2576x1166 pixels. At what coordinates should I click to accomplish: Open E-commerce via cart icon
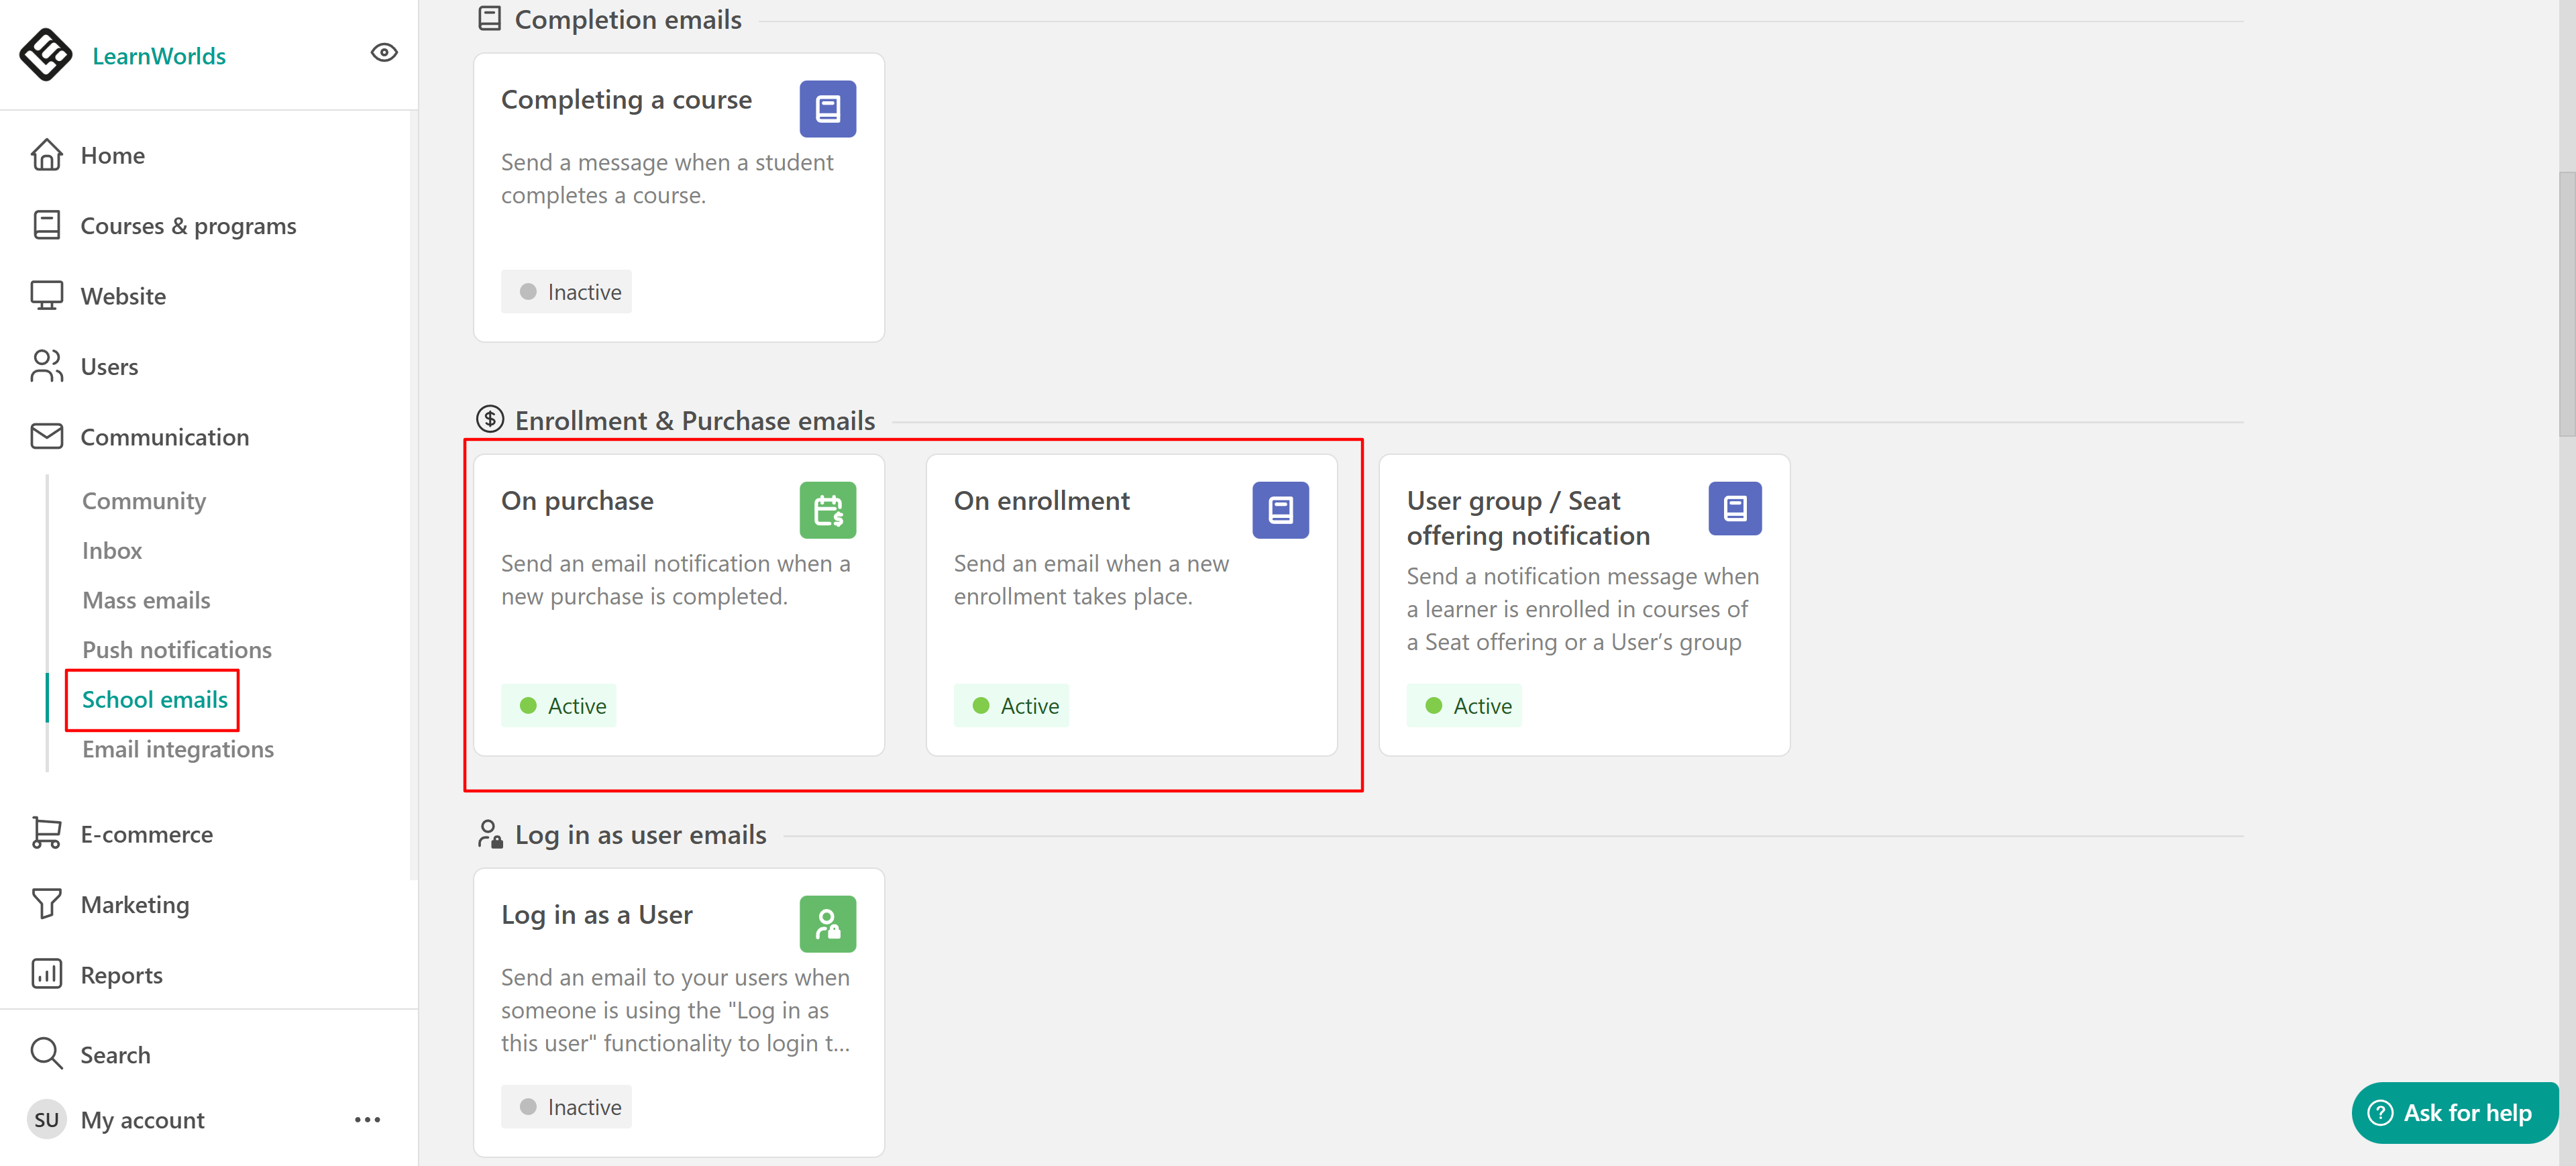(x=46, y=833)
